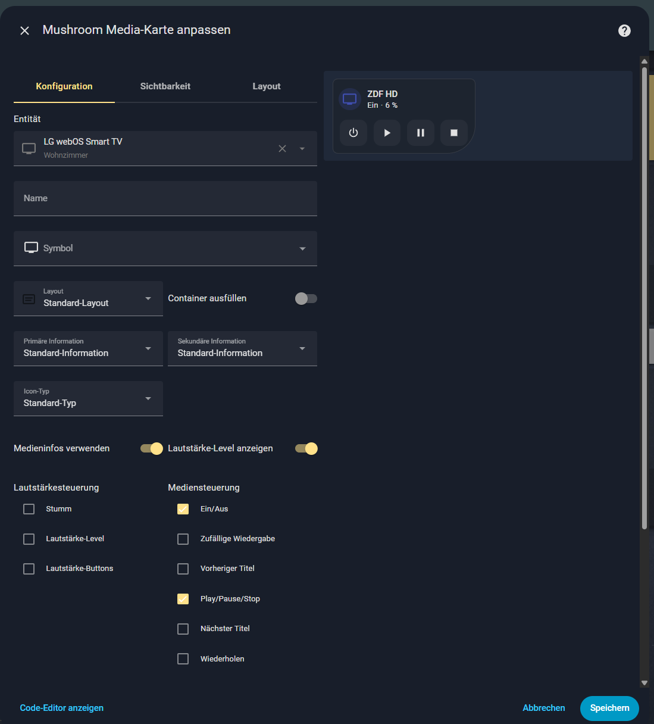Image resolution: width=654 pixels, height=724 pixels.
Task: Uncheck the Ein/Aus checkbox
Action: click(183, 509)
